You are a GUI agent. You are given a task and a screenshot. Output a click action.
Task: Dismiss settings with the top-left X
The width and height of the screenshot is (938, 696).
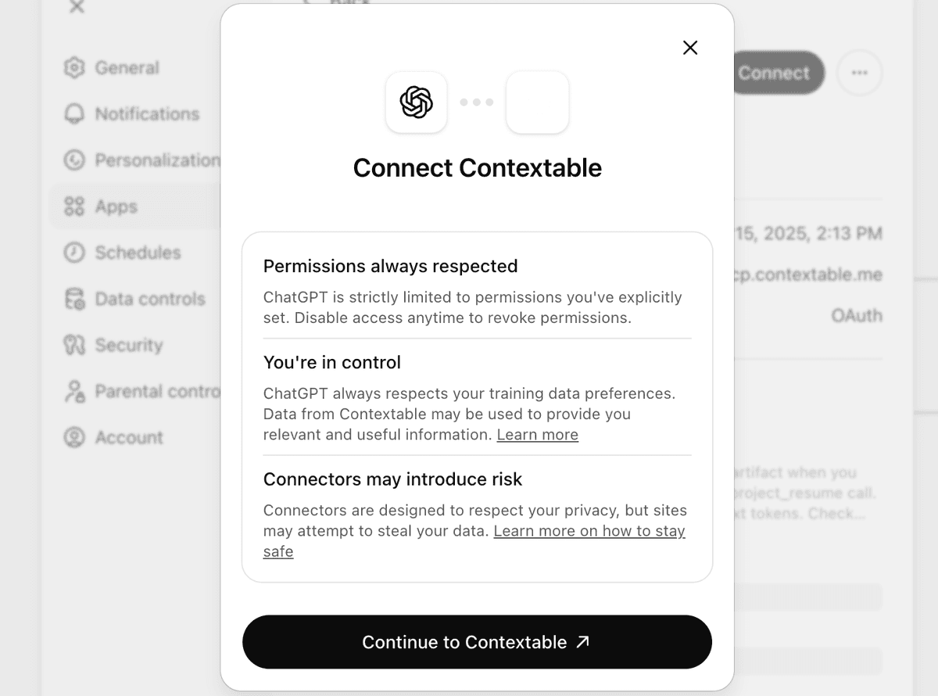click(x=76, y=7)
